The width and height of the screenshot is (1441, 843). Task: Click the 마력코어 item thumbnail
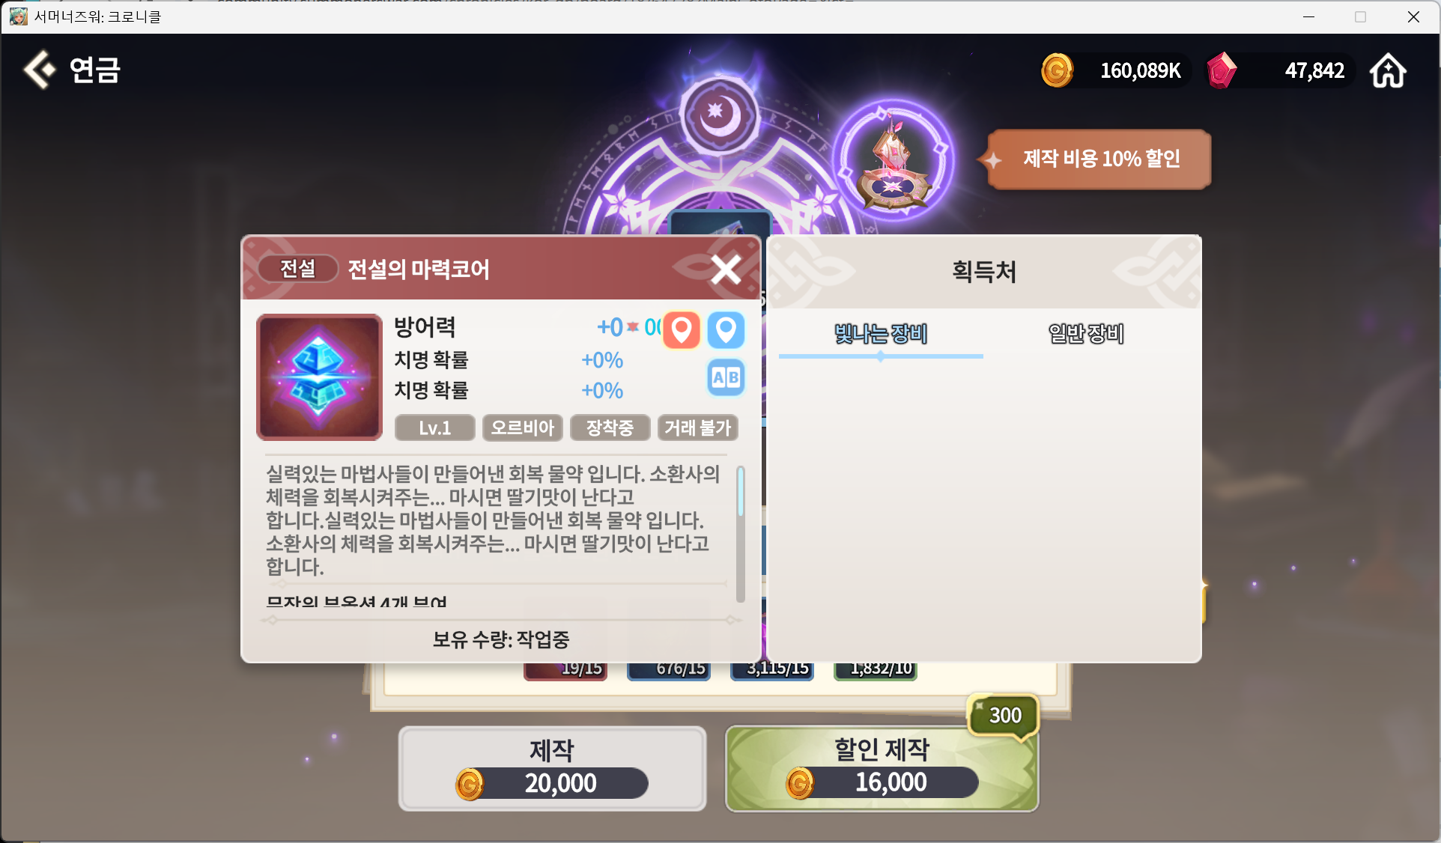[x=319, y=377]
